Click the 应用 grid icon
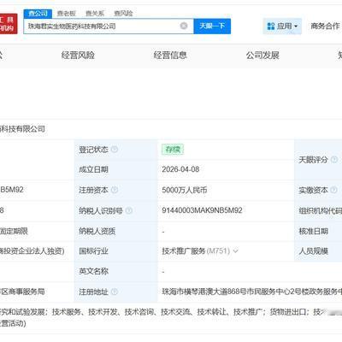 [x=271, y=27]
